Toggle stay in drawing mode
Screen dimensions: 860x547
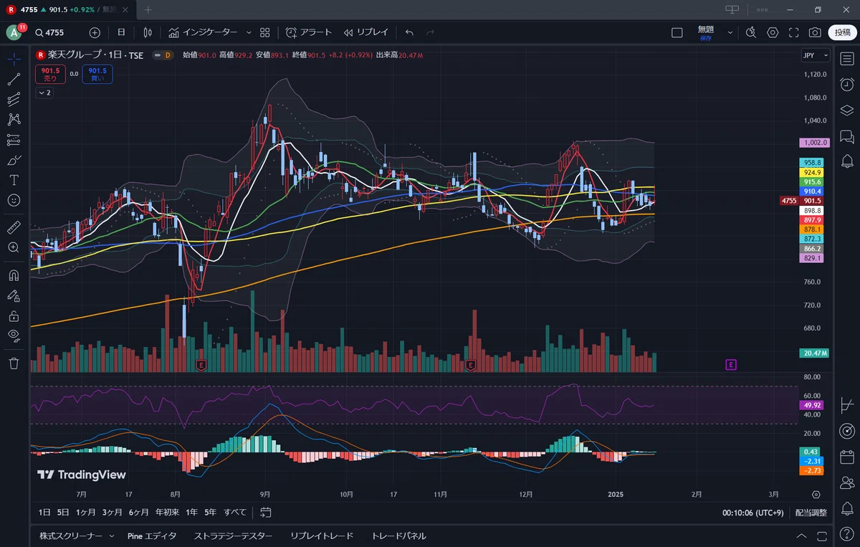coord(14,295)
